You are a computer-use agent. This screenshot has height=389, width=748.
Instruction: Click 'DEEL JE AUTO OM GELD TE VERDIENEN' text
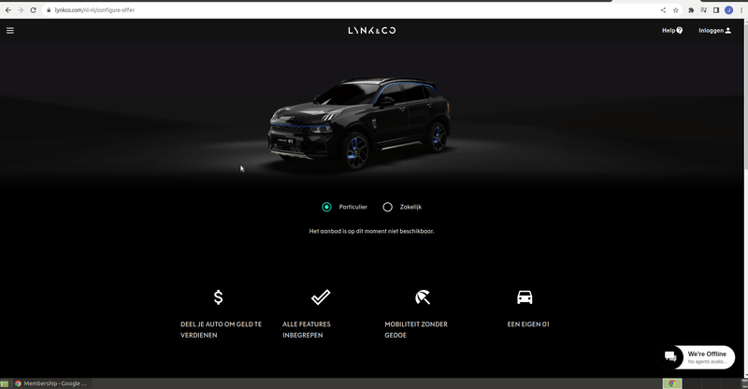point(221,330)
